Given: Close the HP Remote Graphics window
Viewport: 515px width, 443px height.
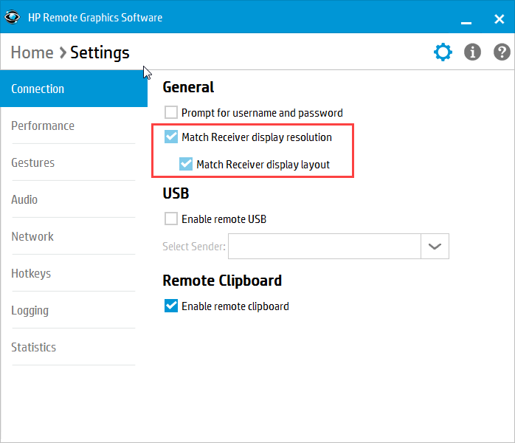Looking at the screenshot, I should [499, 17].
